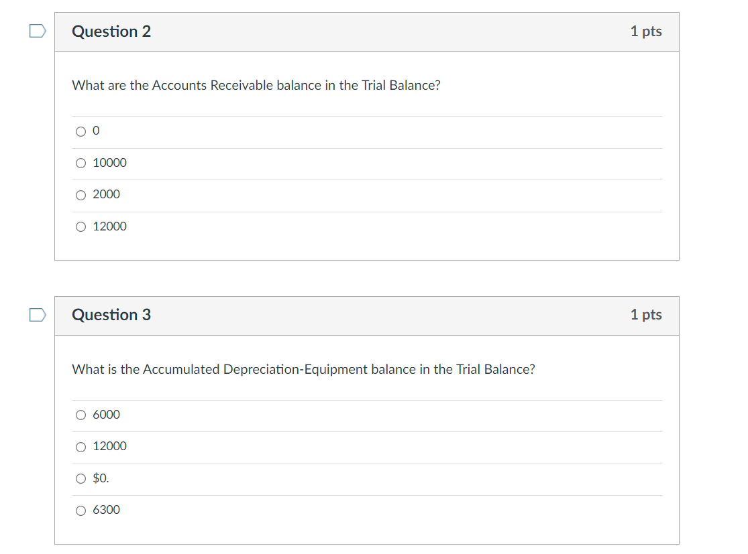Choose 12000 radio in Question 3
Image resolution: width=748 pixels, height=554 pixels.
pos(81,447)
